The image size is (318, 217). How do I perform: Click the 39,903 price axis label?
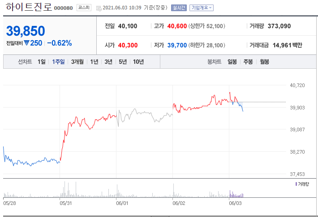click(x=297, y=108)
